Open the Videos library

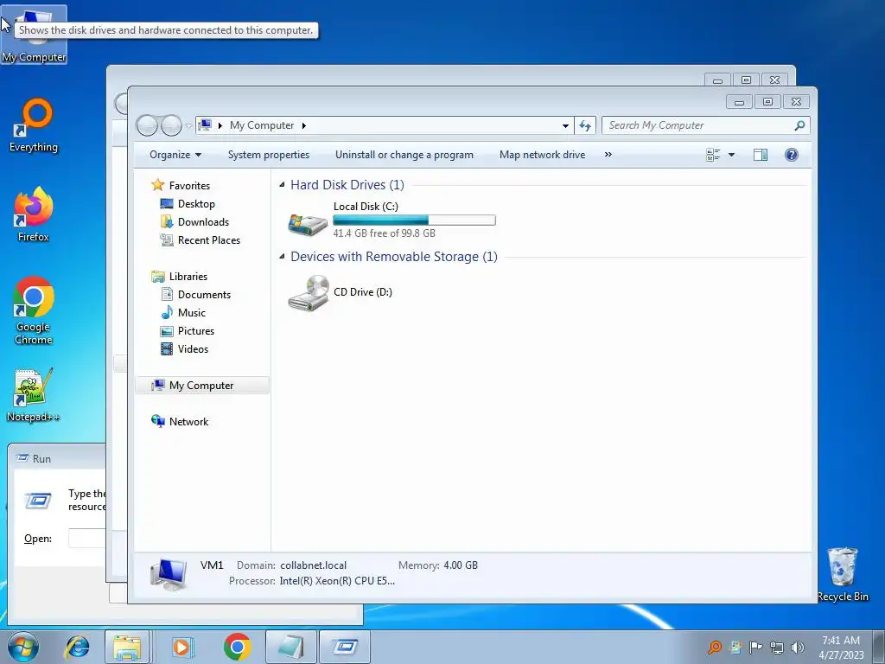pyautogui.click(x=193, y=349)
